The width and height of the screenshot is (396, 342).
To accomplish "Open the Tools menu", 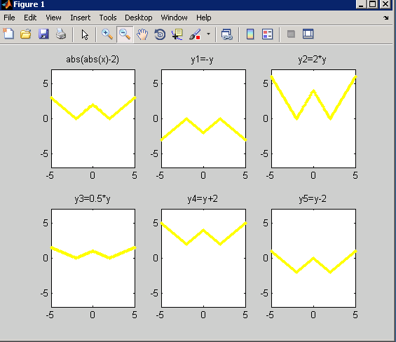I will pyautogui.click(x=108, y=18).
